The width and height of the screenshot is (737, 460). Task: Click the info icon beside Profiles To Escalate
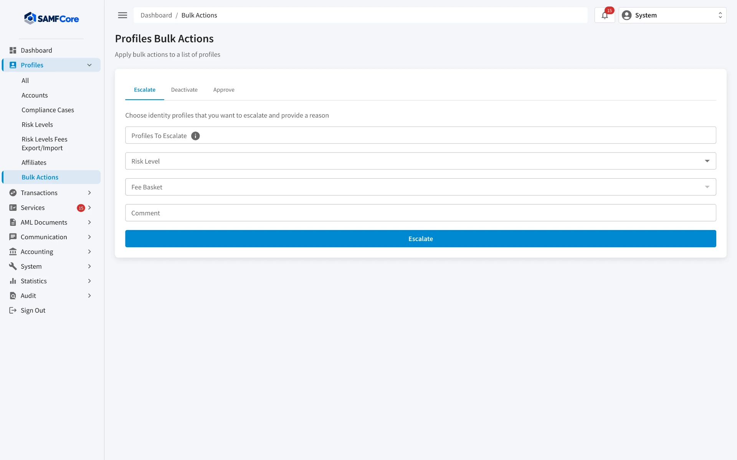click(x=195, y=136)
